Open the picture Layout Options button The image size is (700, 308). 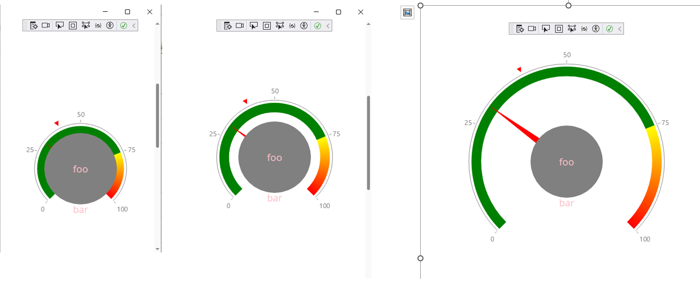[407, 13]
